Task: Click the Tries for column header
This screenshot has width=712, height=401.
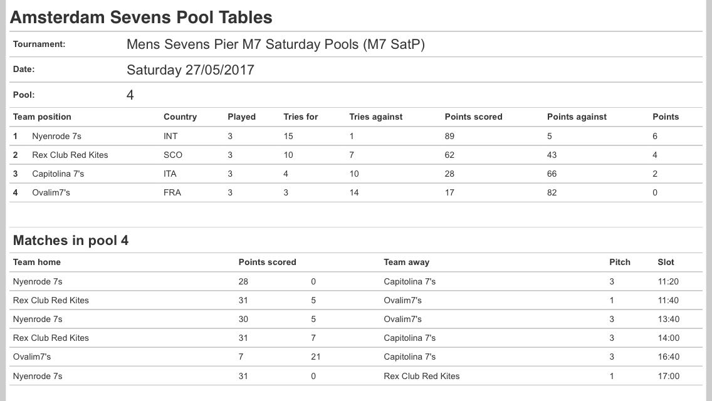Action: [x=301, y=117]
